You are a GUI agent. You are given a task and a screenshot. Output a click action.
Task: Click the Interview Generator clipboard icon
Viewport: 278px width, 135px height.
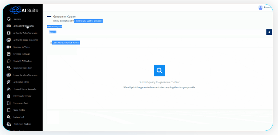pyautogui.click(x=9, y=96)
